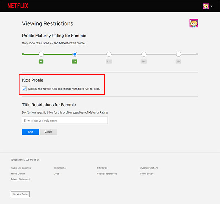This screenshot has height=204, width=220.
Task: Go to the Help Center link
Action: tap(60, 168)
